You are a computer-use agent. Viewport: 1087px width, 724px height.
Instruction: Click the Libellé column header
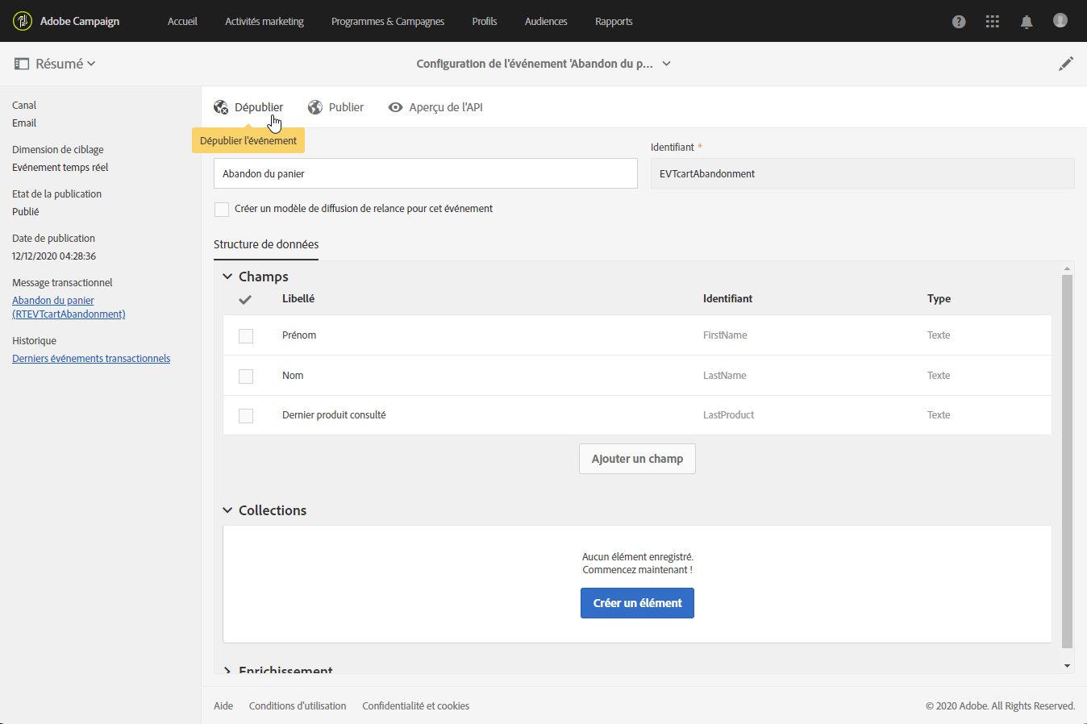tap(298, 299)
